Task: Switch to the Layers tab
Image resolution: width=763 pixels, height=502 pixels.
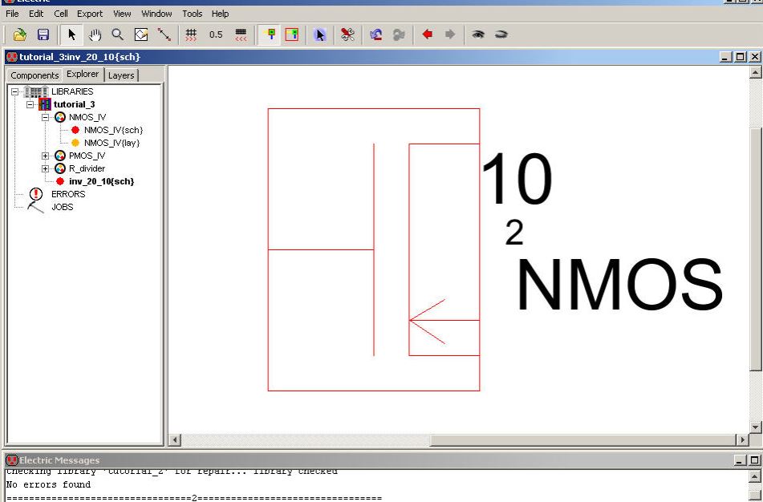Action: click(x=121, y=75)
